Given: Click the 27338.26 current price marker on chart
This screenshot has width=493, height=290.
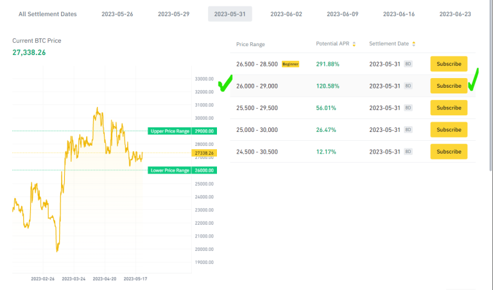Looking at the screenshot, I should [x=204, y=154].
